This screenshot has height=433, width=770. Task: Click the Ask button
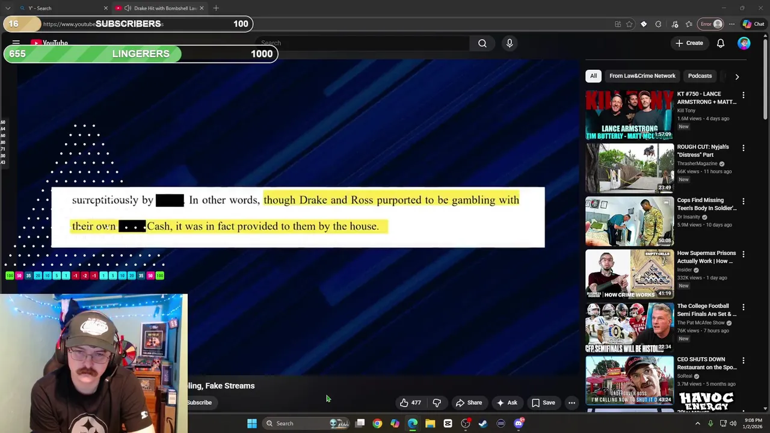pos(507,403)
